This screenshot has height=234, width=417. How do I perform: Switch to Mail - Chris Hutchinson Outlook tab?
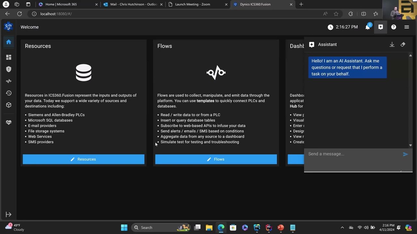(134, 4)
